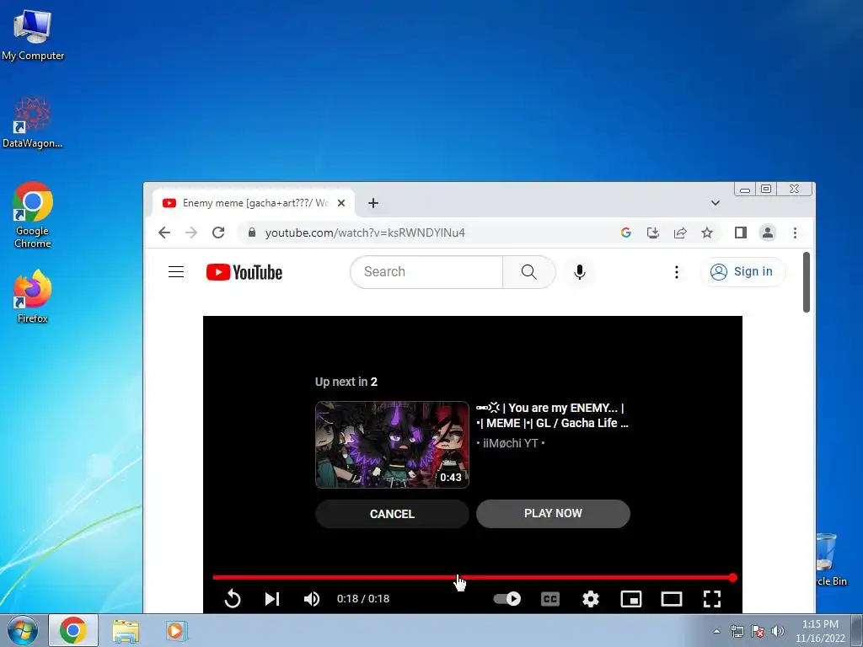Mute the video volume
This screenshot has height=647, width=863.
coord(312,599)
